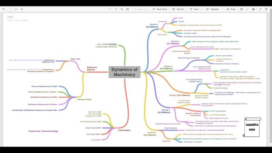Click the Case study Connecting Rod item

[230, 49]
